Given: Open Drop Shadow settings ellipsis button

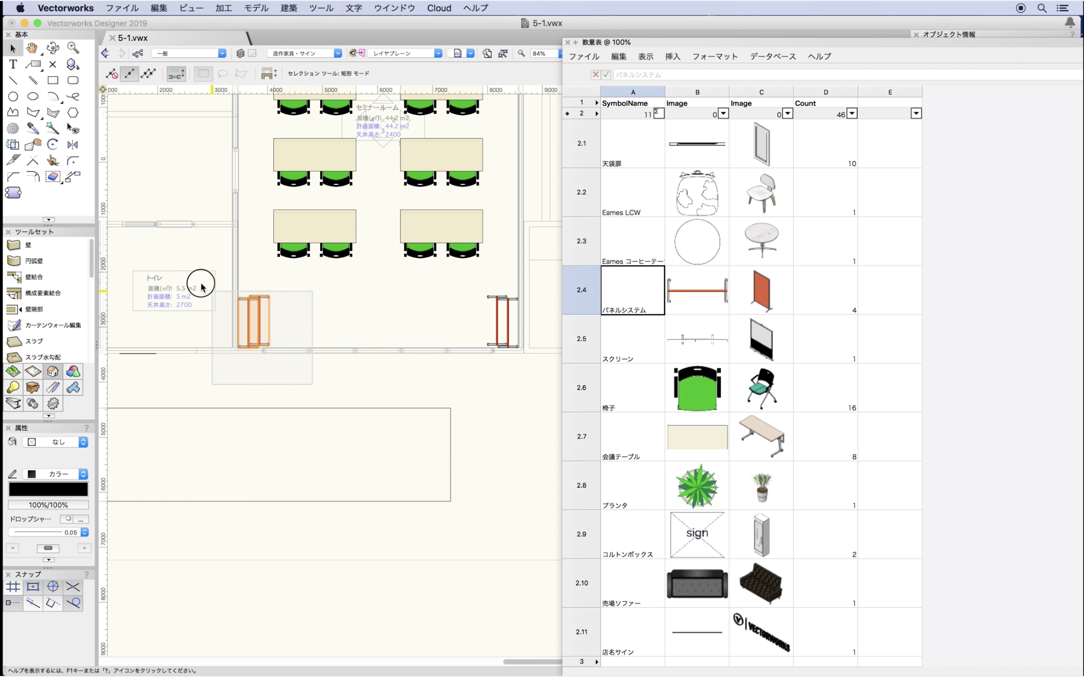Looking at the screenshot, I should point(81,519).
